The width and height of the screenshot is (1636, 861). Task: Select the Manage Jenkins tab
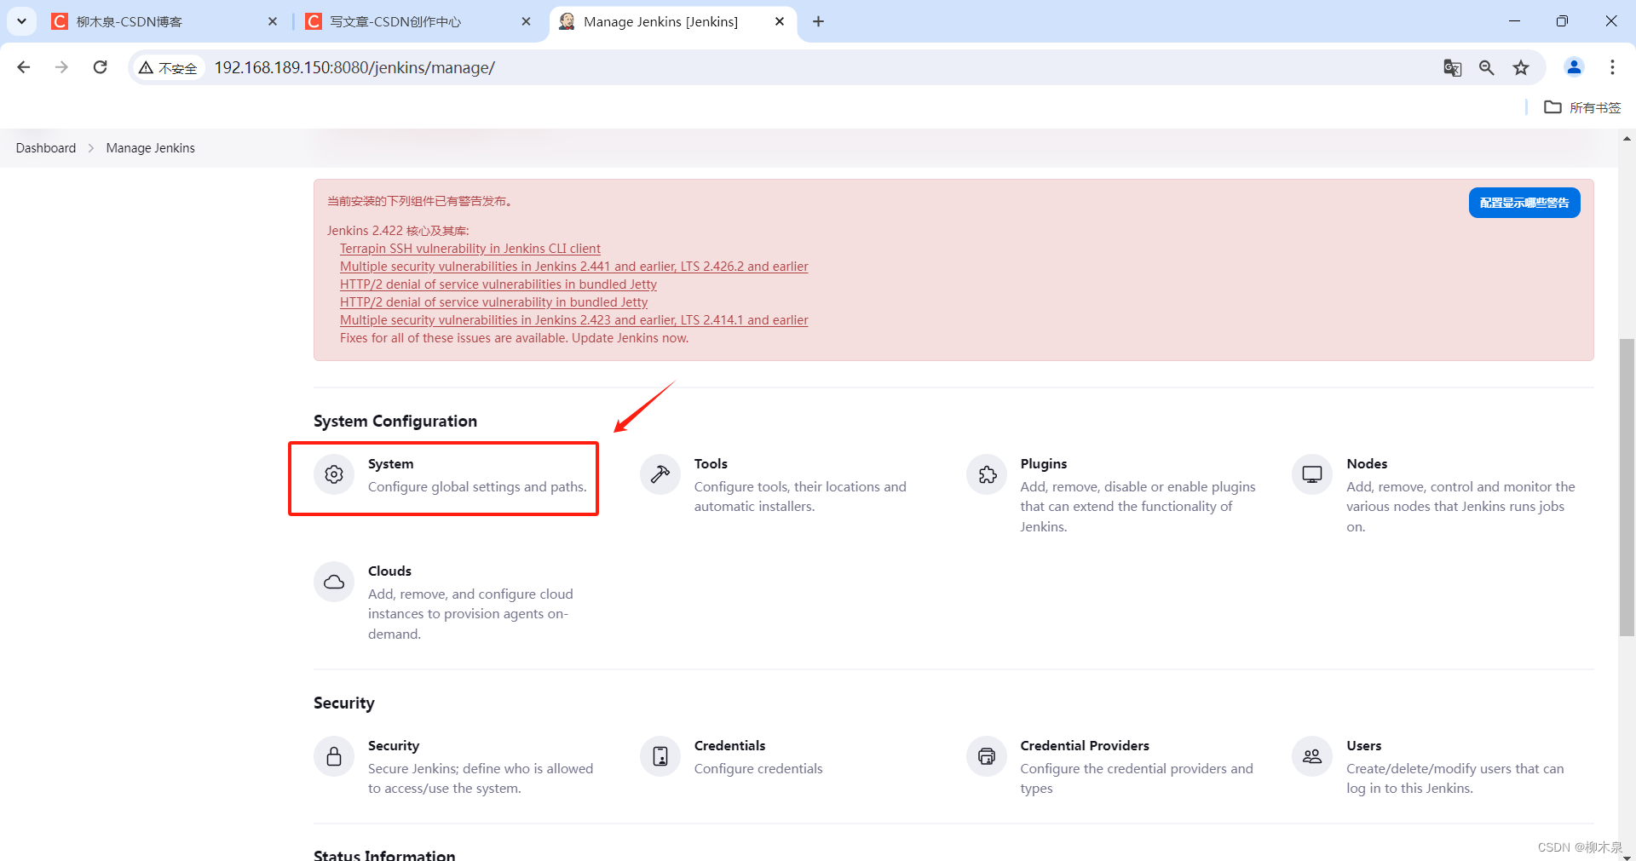673,21
